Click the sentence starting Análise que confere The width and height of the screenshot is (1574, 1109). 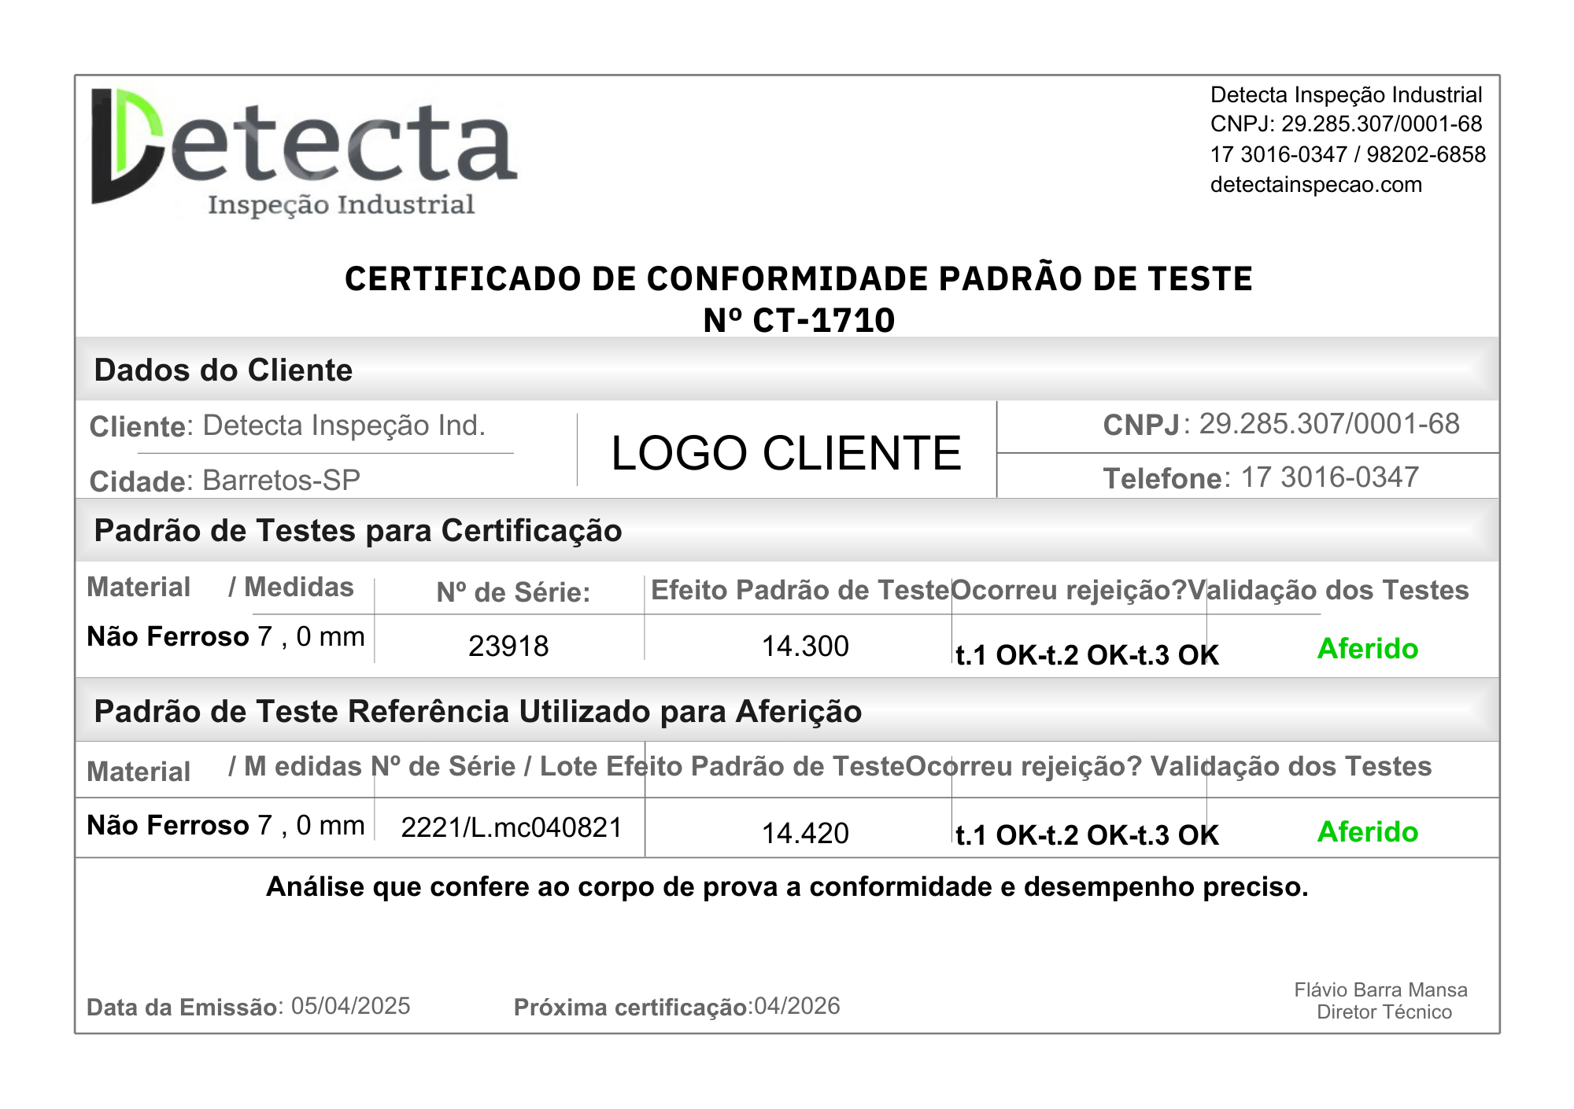[787, 887]
